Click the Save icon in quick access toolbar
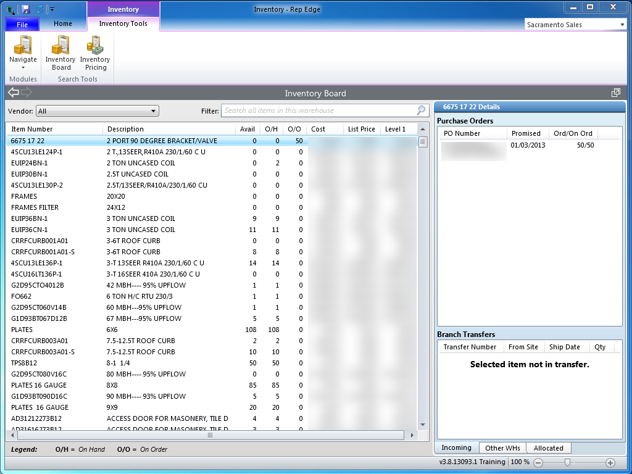Viewport: 632px width, 474px height. [x=26, y=9]
